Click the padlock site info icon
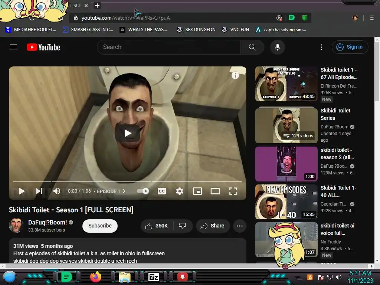 click(x=76, y=18)
